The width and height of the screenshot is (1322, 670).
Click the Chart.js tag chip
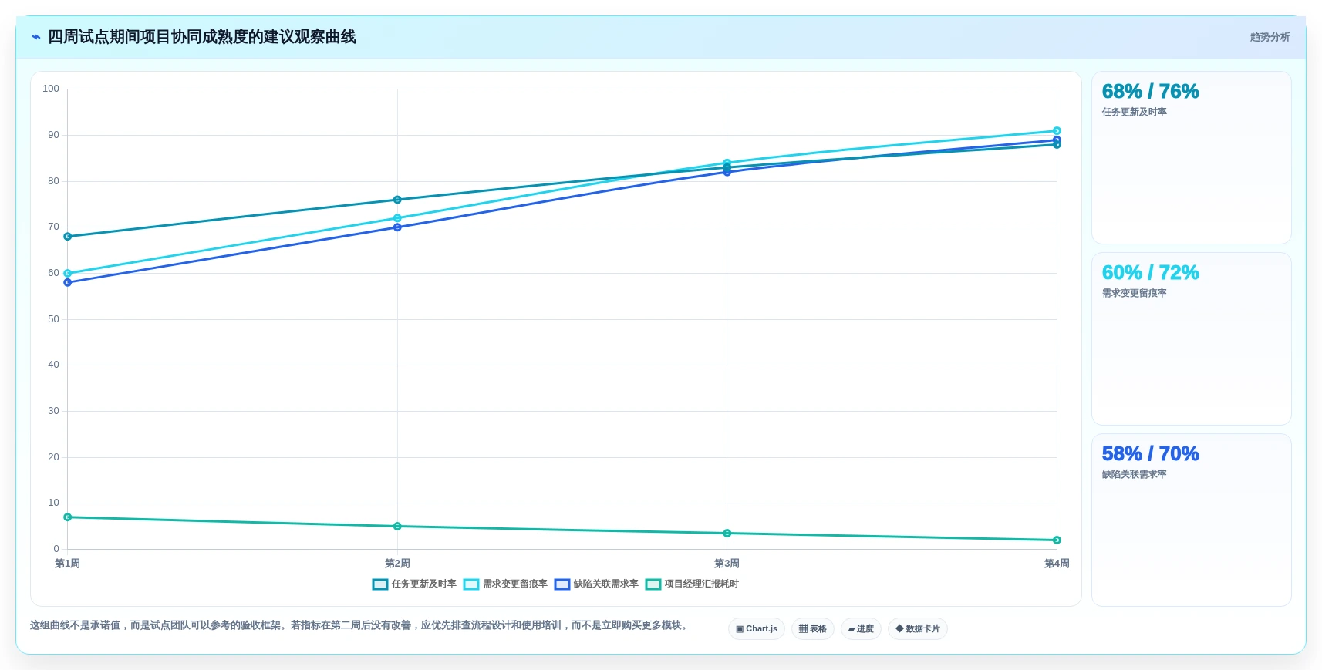(x=757, y=629)
